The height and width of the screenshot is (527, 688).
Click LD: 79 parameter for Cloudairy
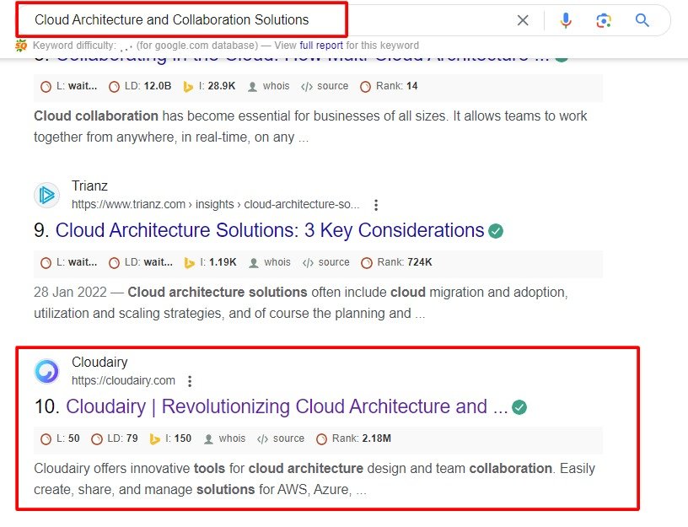122,438
